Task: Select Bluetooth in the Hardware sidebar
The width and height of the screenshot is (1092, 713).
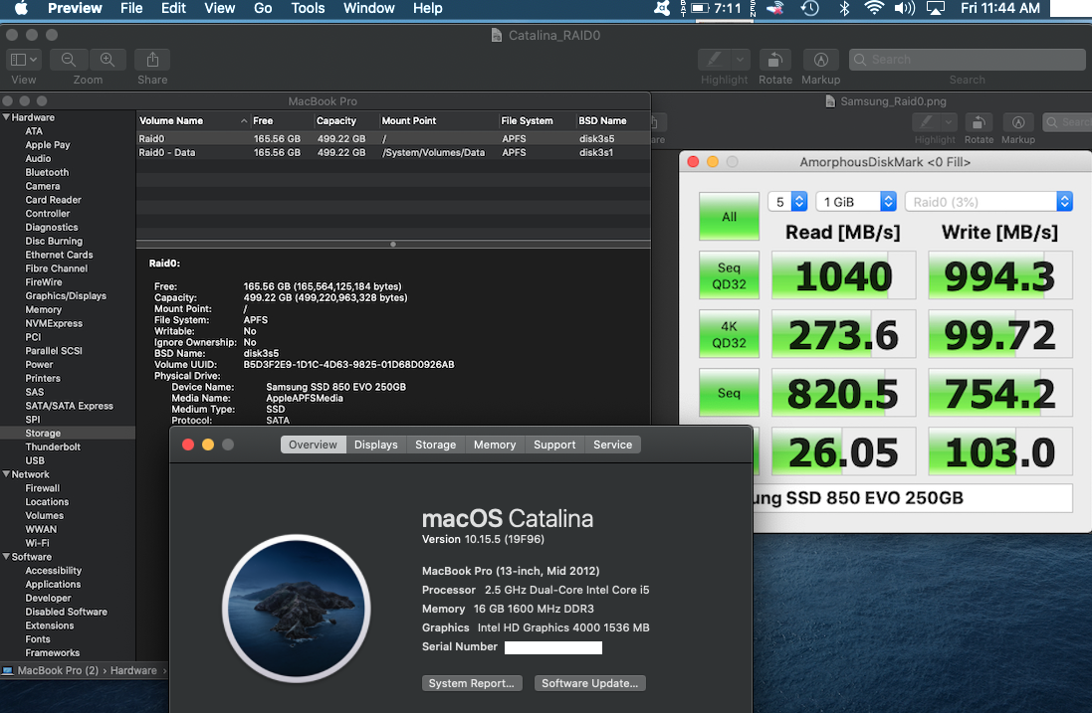Action: (48, 172)
